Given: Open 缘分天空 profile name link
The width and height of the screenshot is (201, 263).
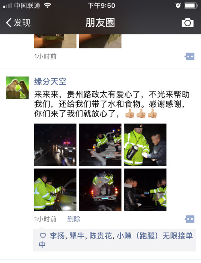Looking at the screenshot, I should 50,82.
